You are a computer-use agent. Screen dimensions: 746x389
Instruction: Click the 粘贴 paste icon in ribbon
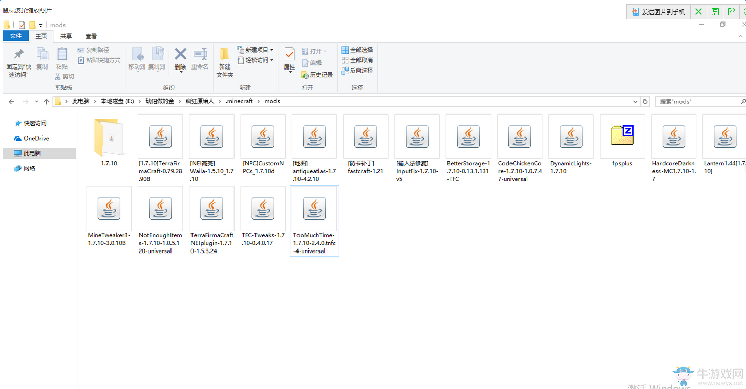(x=62, y=54)
